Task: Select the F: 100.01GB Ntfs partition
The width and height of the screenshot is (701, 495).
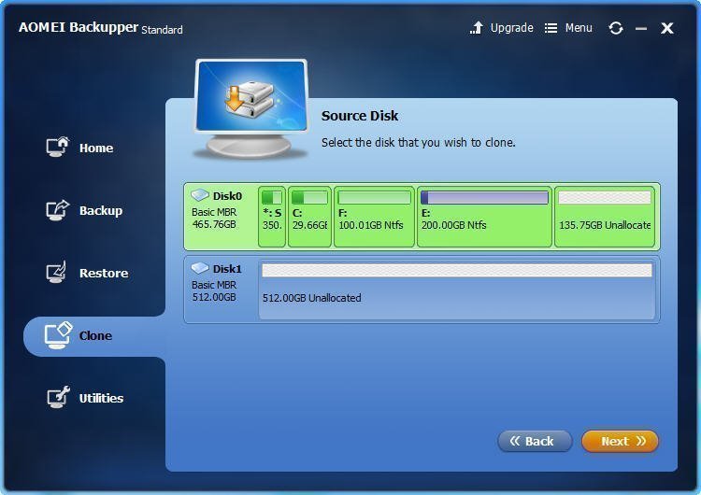Action: [x=374, y=217]
